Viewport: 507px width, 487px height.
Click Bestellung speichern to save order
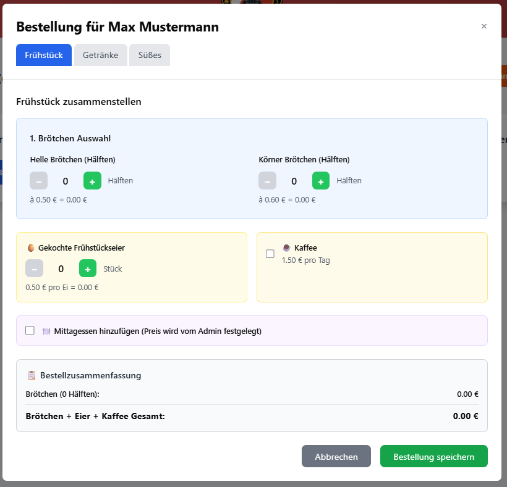(433, 457)
